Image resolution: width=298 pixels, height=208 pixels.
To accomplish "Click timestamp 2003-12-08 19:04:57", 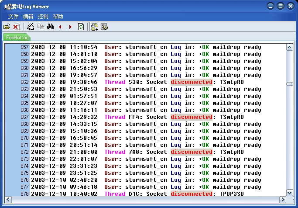I will click(64, 75).
